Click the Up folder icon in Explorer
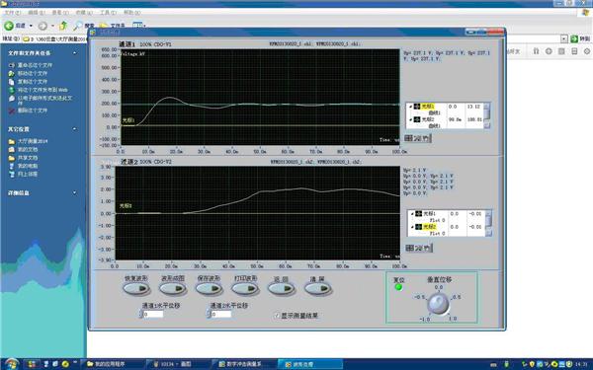This screenshot has width=593, height=370. tap(63, 26)
